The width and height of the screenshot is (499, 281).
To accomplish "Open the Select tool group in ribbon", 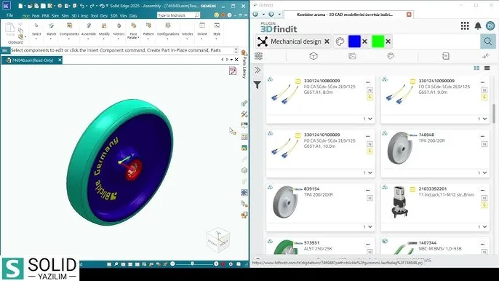I will [36, 31].
